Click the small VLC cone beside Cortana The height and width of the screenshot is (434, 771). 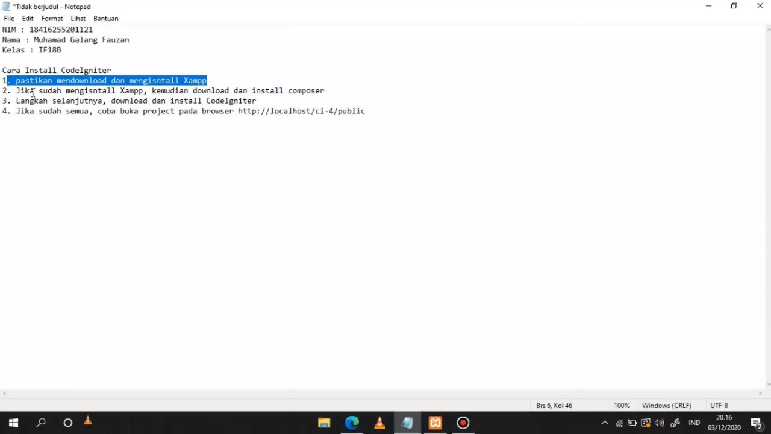coord(88,421)
